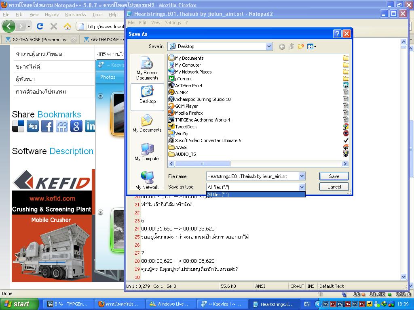Select My Computer in file list

tap(185, 65)
